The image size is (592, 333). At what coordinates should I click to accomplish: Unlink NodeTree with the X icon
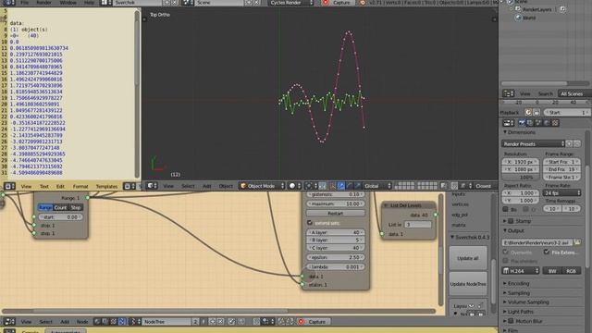point(221,322)
